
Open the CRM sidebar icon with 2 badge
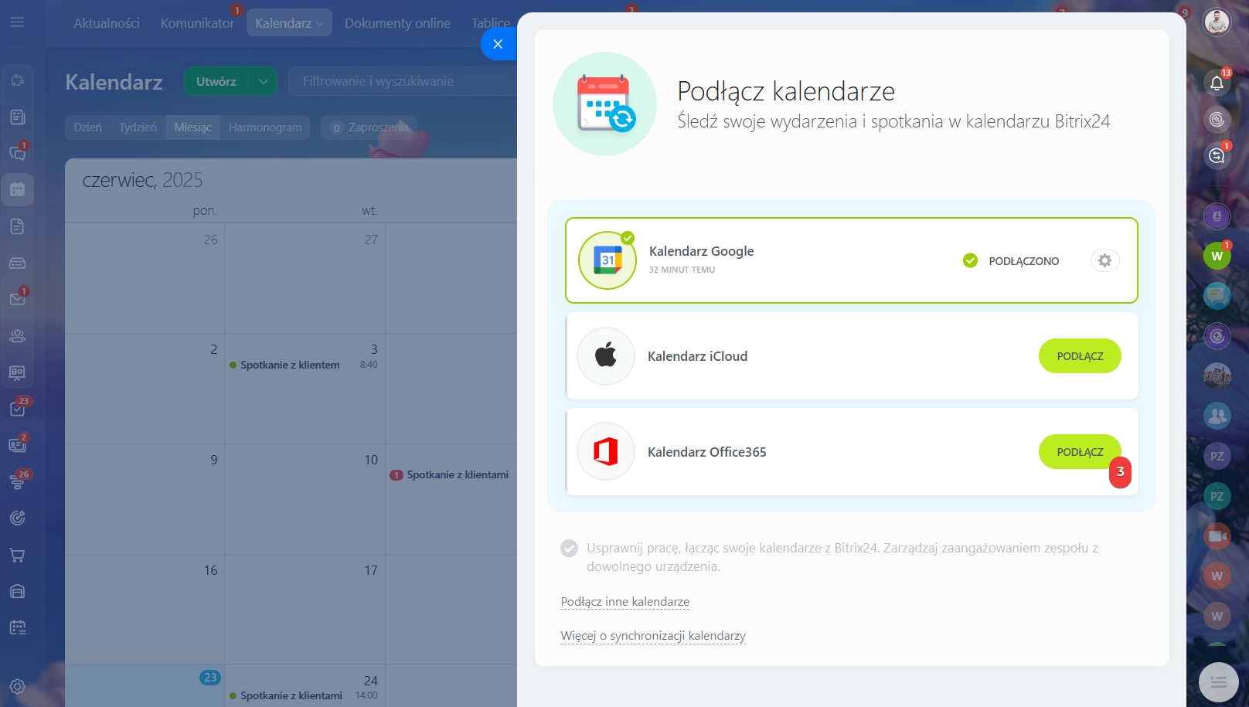[x=17, y=445]
